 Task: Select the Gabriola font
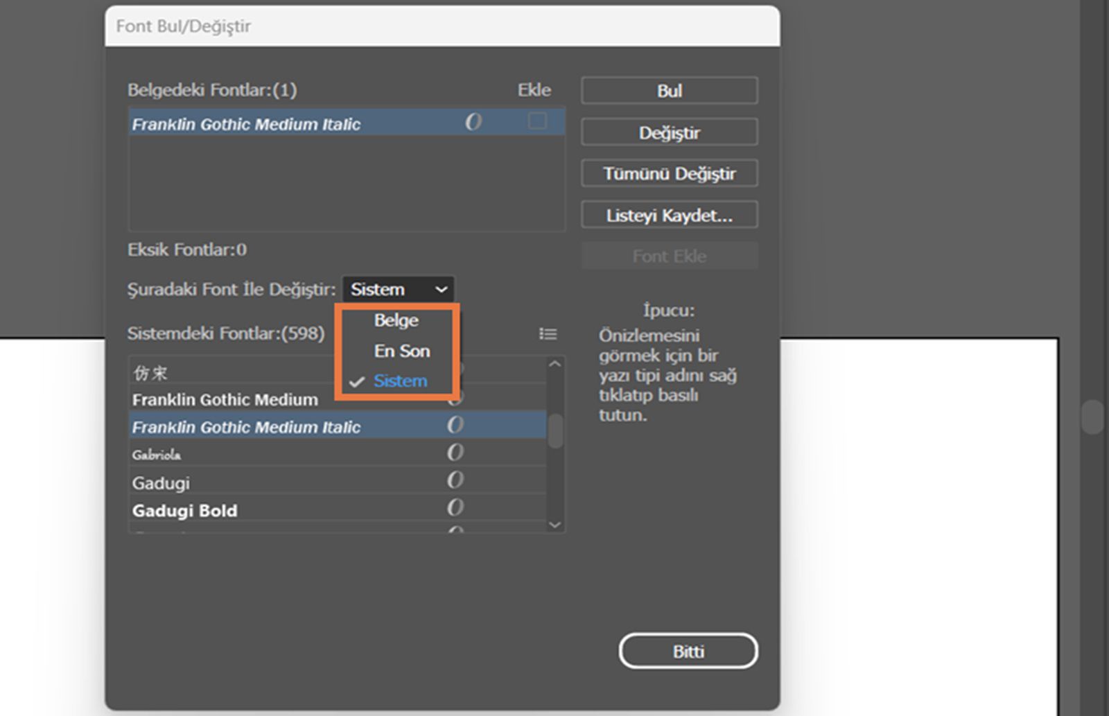pyautogui.click(x=338, y=453)
